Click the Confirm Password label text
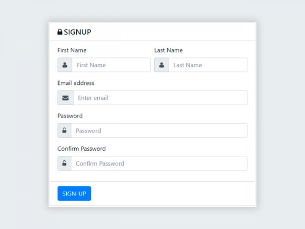Image resolution: width=305 pixels, height=229 pixels. click(x=82, y=148)
